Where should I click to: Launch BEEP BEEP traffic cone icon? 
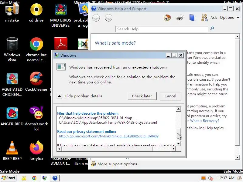(x=12, y=151)
